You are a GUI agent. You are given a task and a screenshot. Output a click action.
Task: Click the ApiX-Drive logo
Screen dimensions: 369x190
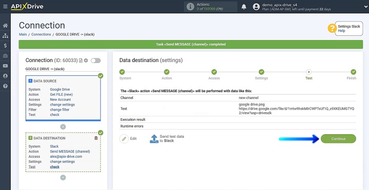(27, 7)
